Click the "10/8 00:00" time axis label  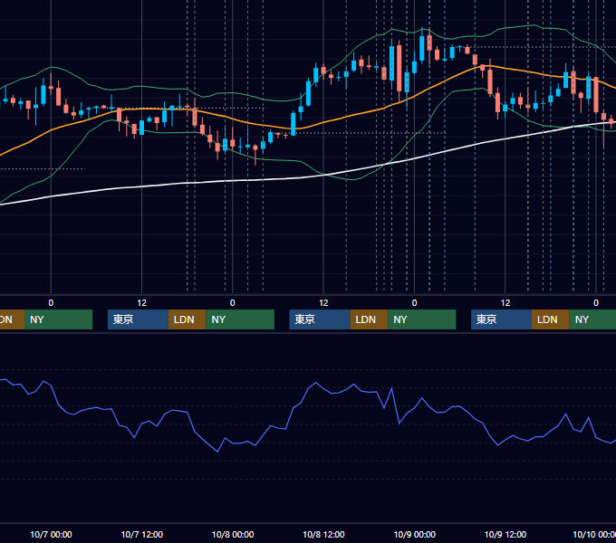click(233, 534)
